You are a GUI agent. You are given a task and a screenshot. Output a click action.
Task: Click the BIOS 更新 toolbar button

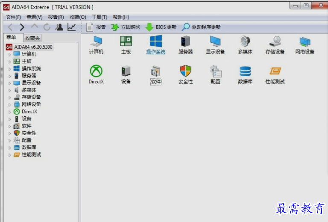pyautogui.click(x=161, y=27)
